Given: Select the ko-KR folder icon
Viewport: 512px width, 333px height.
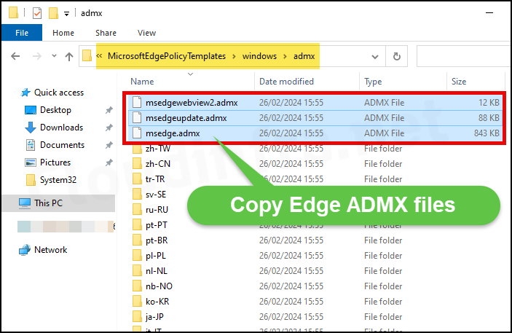Looking at the screenshot, I should 137,301.
